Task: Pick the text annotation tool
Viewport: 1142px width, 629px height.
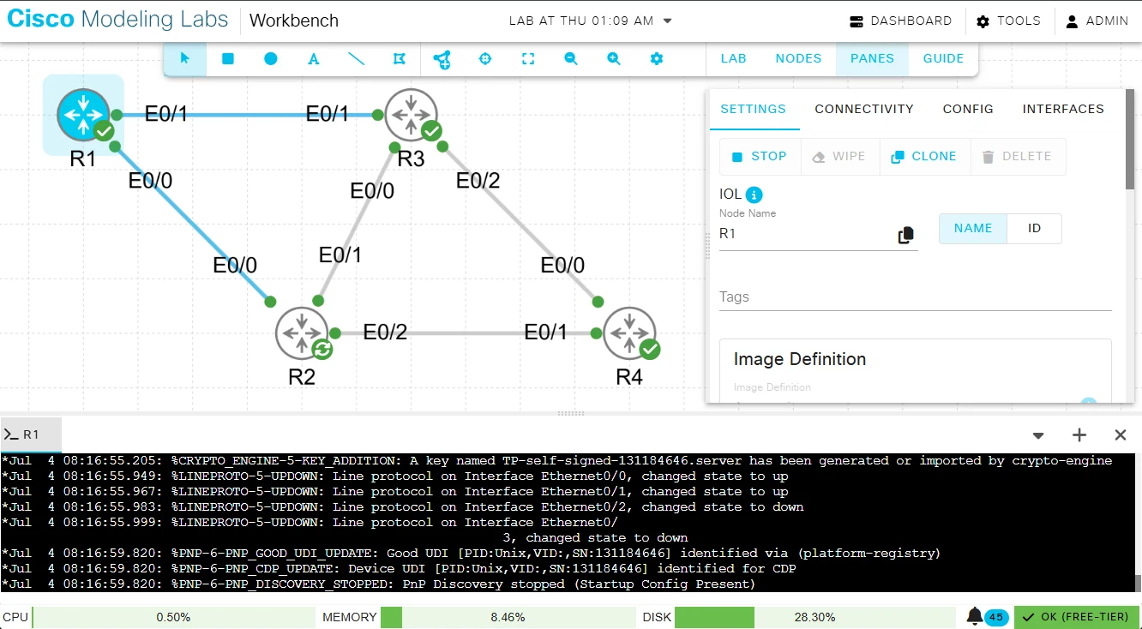Action: [314, 59]
